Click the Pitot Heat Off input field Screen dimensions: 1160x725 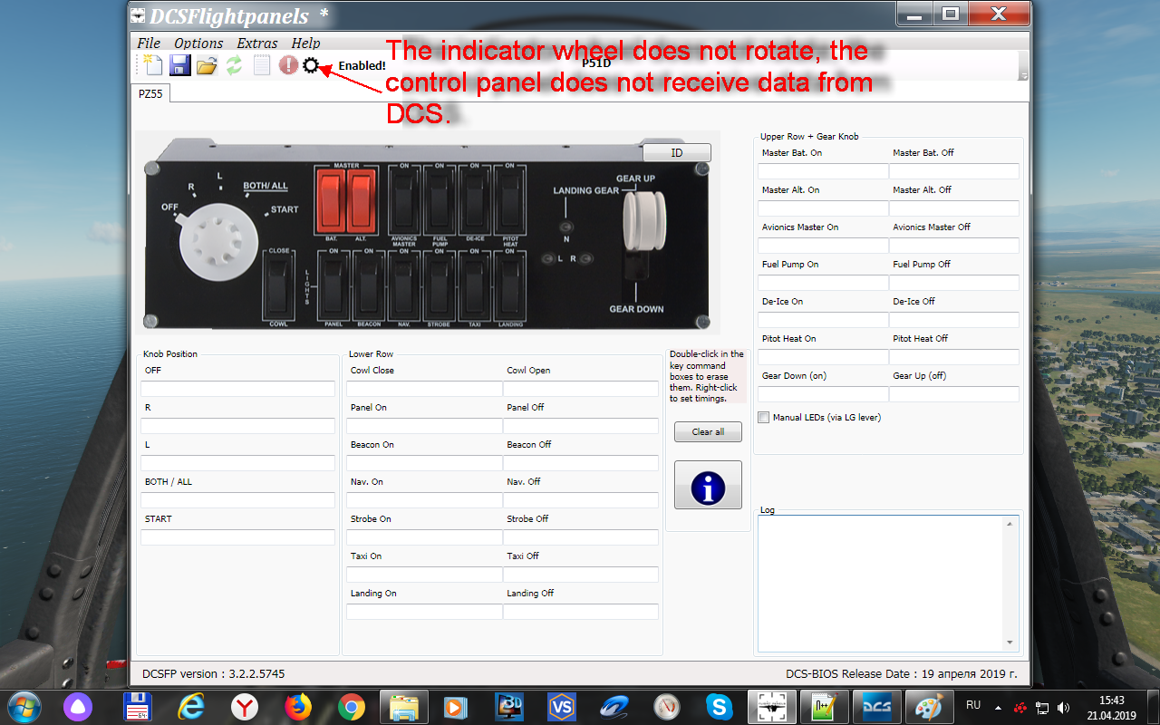954,357
